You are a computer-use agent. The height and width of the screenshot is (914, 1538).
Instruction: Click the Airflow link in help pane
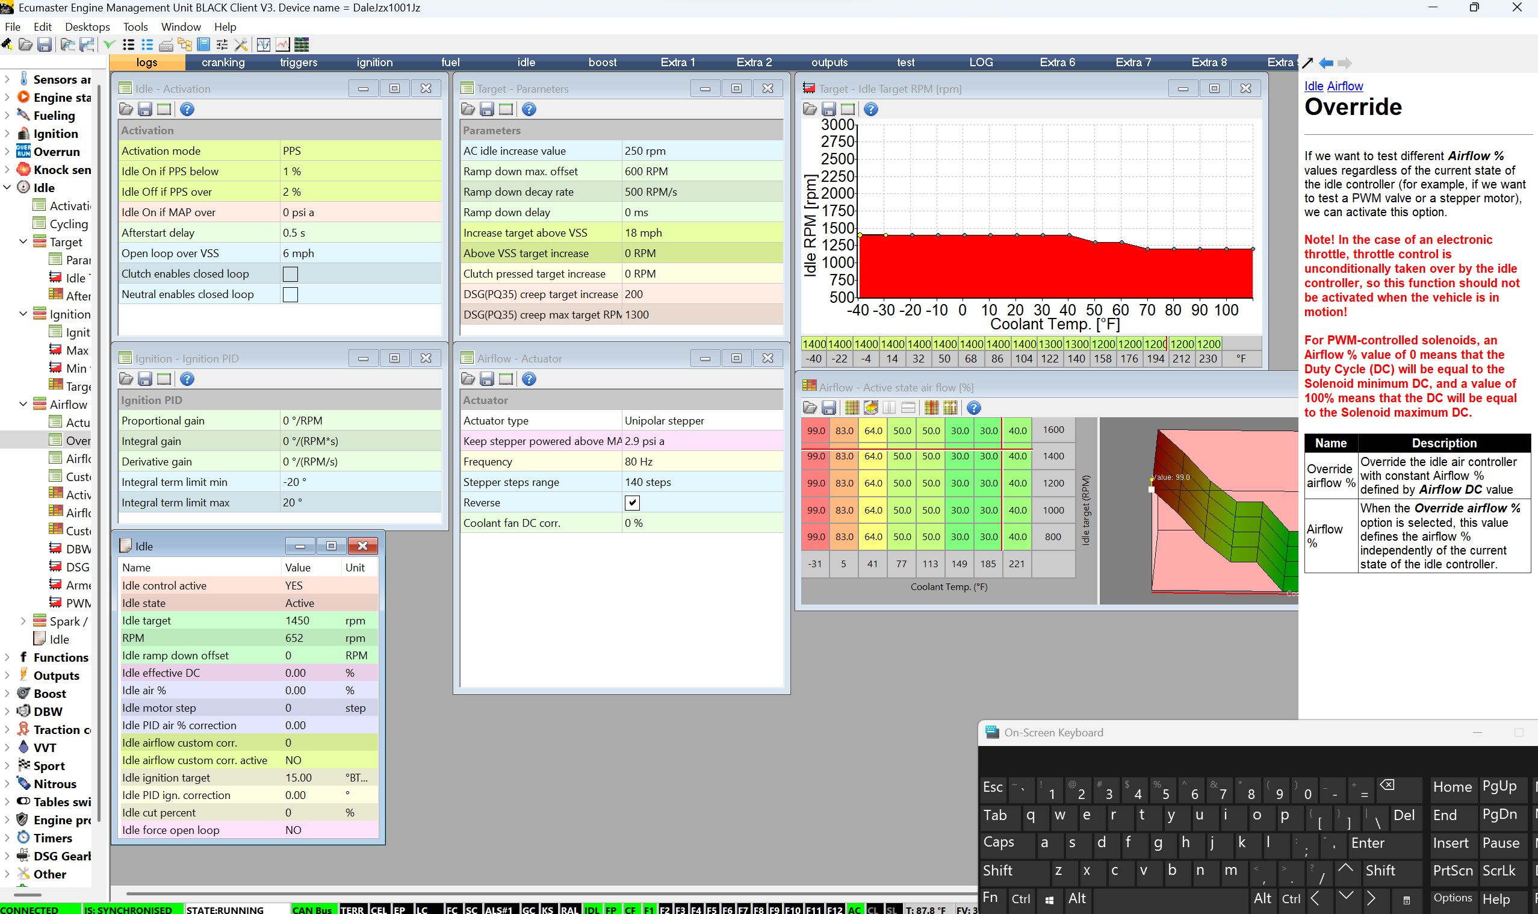tap(1345, 86)
